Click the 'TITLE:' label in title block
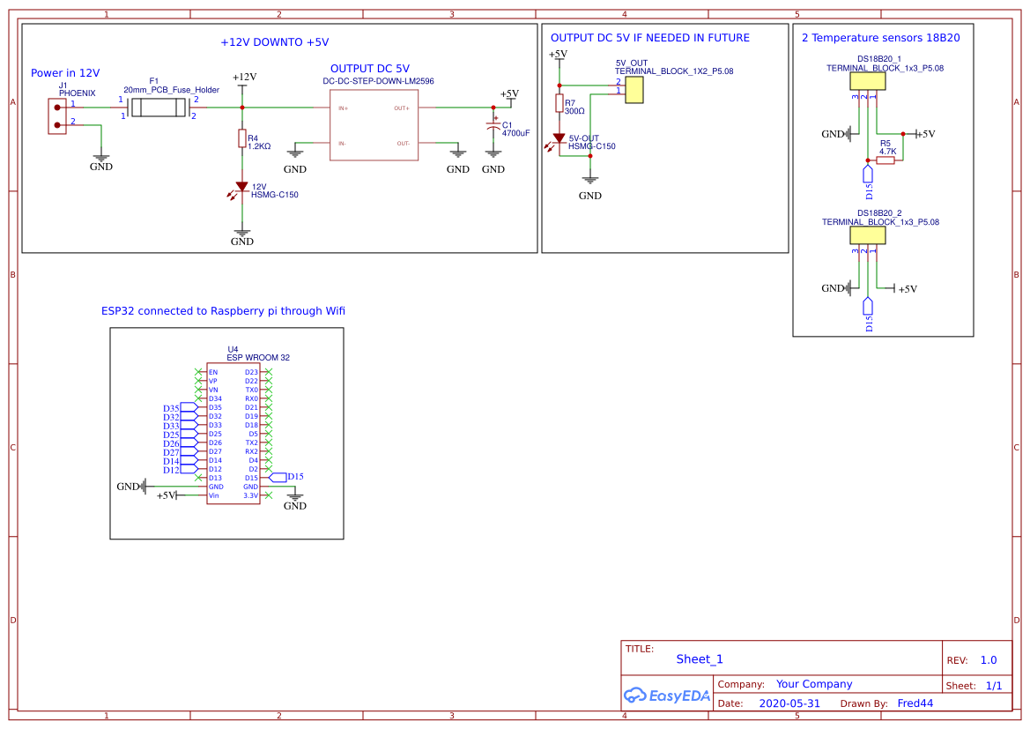Viewport: 1030px width, 729px height. coord(639,649)
